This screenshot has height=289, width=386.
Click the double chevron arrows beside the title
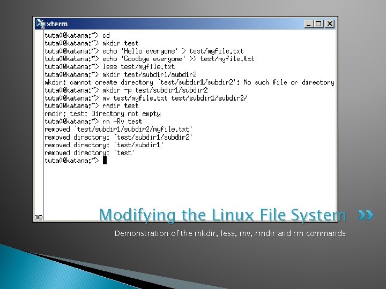[366, 215]
